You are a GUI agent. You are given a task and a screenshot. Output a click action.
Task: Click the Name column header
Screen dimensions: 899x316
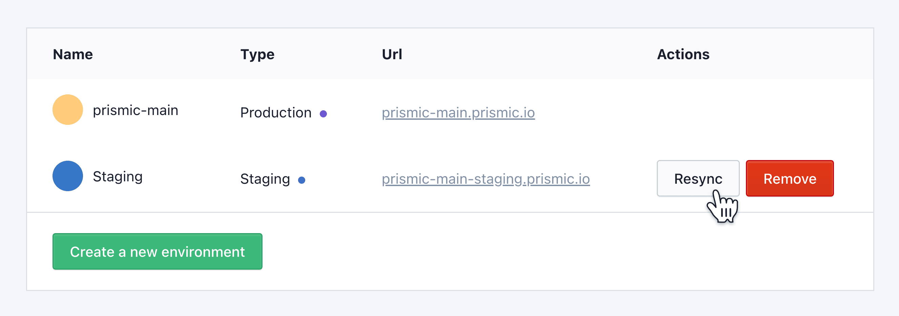point(72,54)
